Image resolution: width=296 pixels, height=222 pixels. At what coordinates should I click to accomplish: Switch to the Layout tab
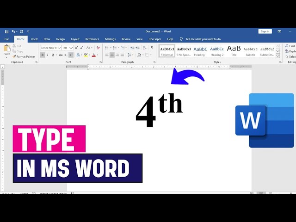pyautogui.click(x=75, y=39)
